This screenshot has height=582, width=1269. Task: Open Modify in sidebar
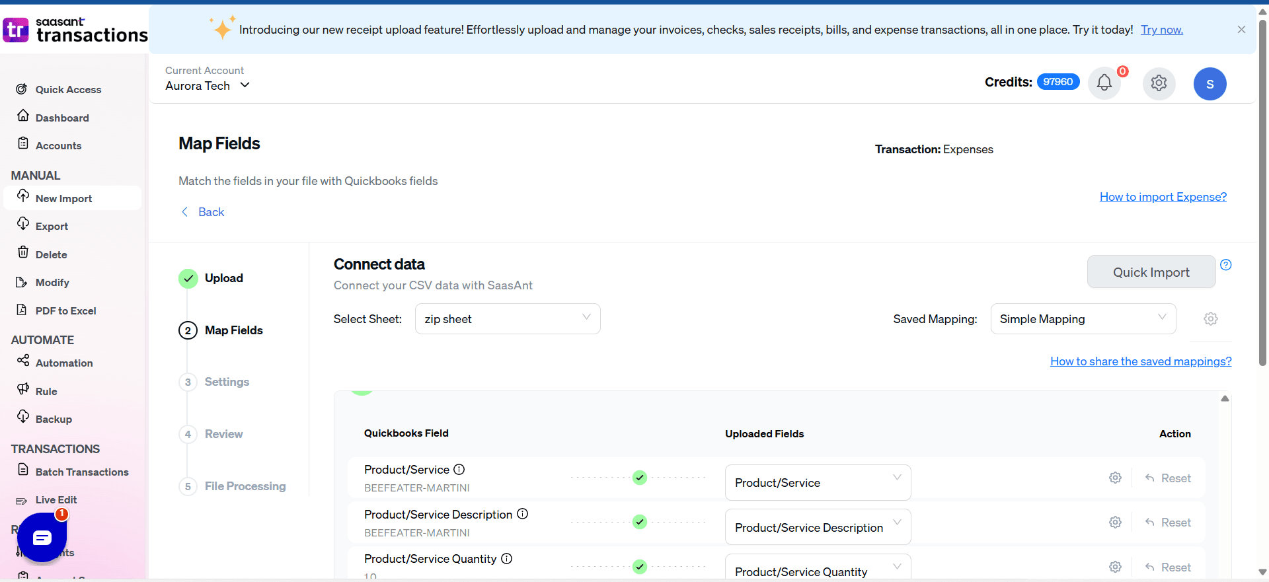pyautogui.click(x=52, y=282)
